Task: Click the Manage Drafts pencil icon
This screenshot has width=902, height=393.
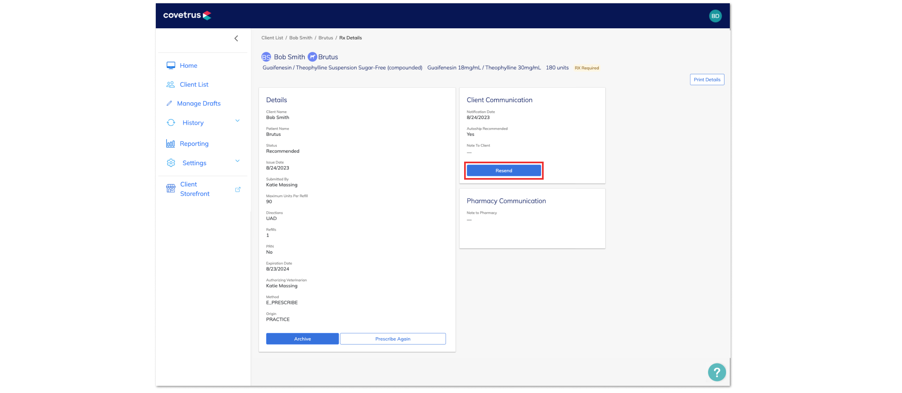Action: tap(171, 103)
